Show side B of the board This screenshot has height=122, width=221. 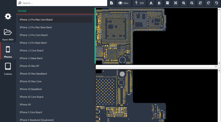click(159, 3)
